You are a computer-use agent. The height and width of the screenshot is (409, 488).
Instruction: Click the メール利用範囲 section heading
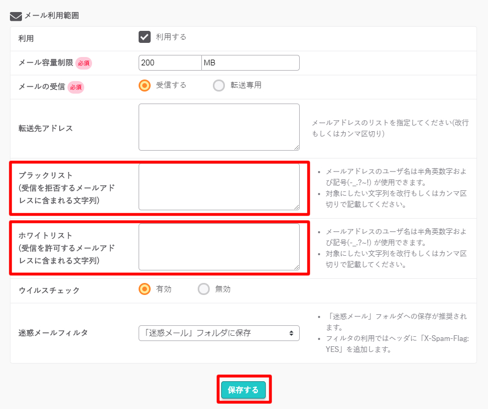coord(52,16)
